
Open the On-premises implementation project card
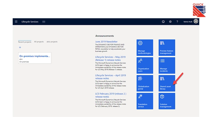[35, 58]
